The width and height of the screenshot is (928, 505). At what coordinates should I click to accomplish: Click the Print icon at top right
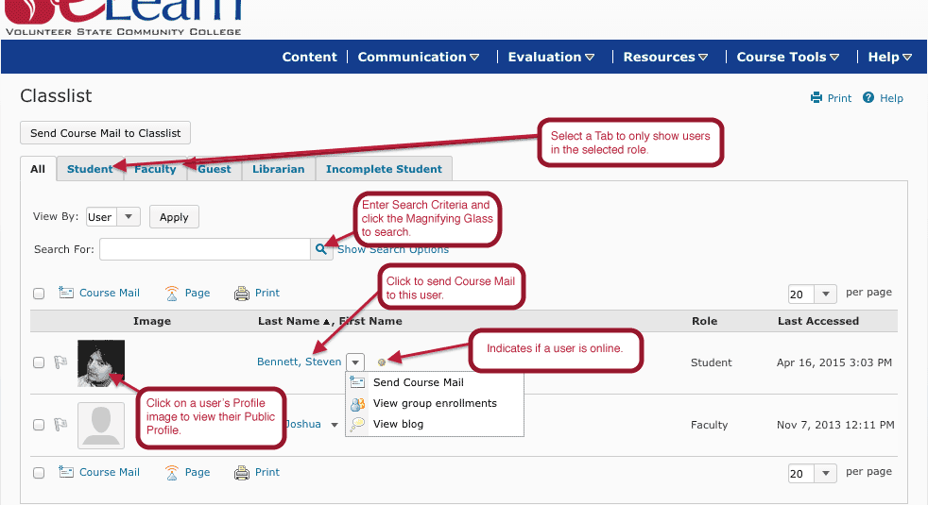[x=816, y=98]
